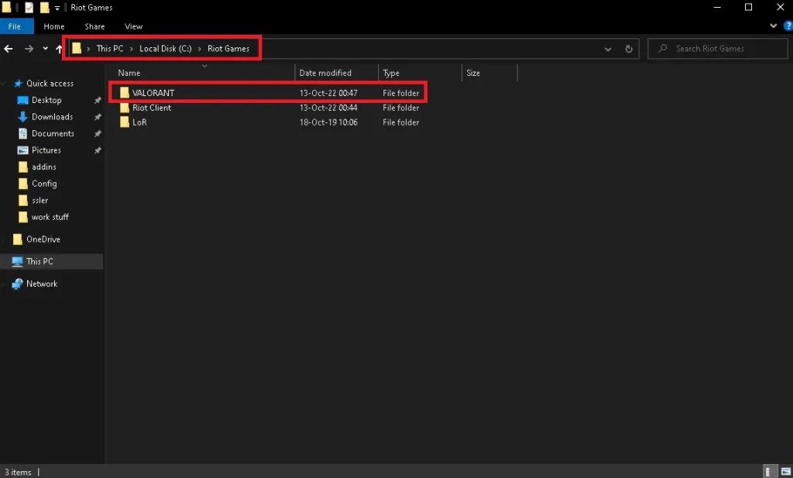This screenshot has width=793, height=478.
Task: Open Customize Quick Access Toolbar dropdown
Action: click(x=57, y=8)
